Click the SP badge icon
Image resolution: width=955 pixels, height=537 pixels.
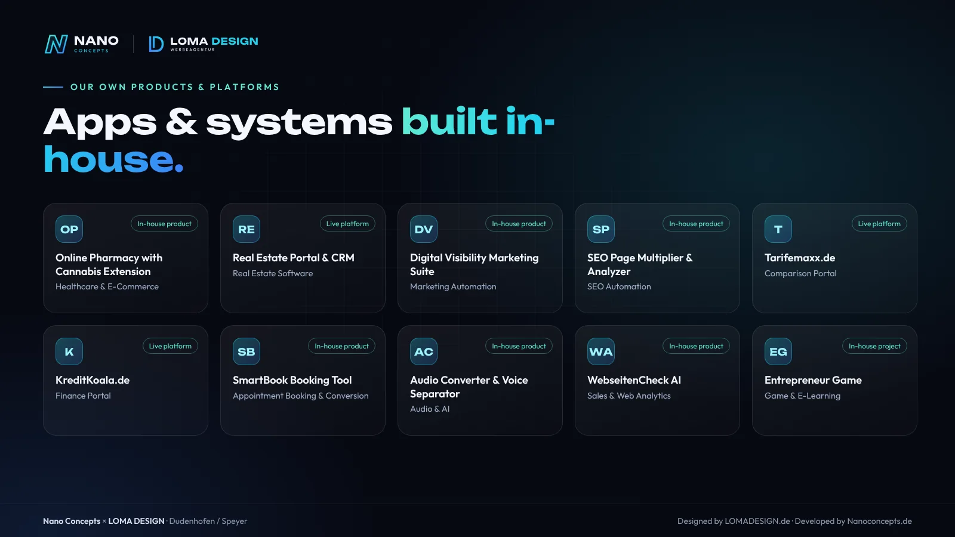(601, 229)
